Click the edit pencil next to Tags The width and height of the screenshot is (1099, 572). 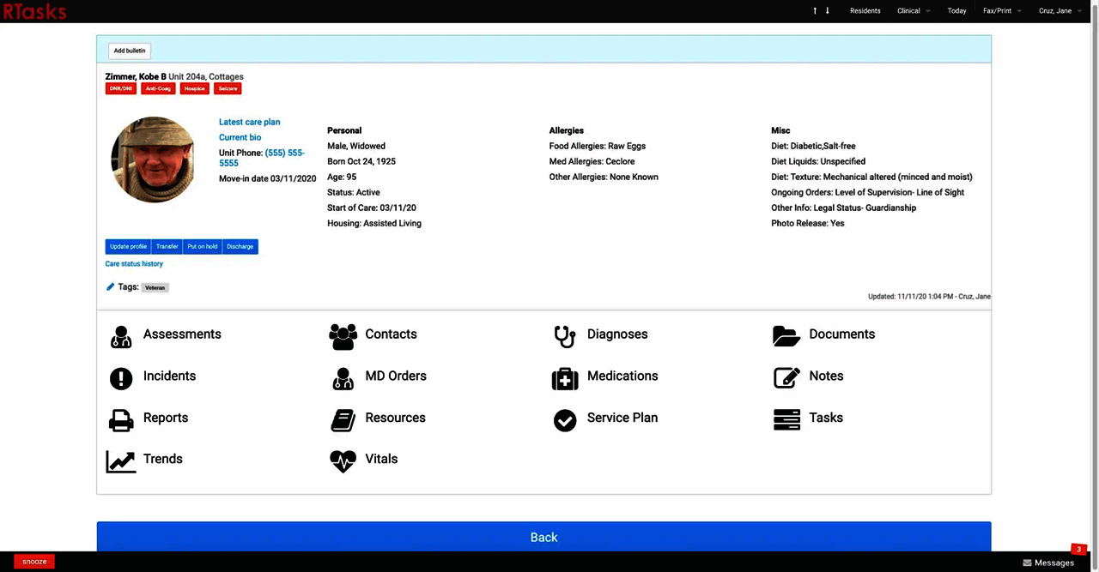click(x=110, y=286)
